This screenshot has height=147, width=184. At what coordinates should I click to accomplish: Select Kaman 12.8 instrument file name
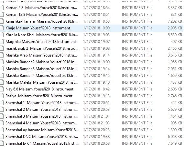42,15
